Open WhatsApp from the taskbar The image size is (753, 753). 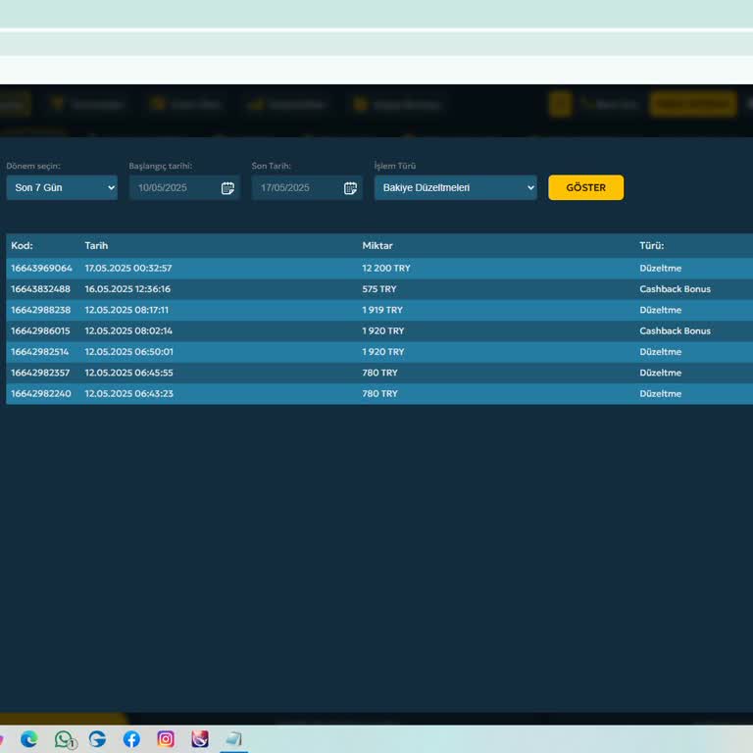tap(64, 739)
